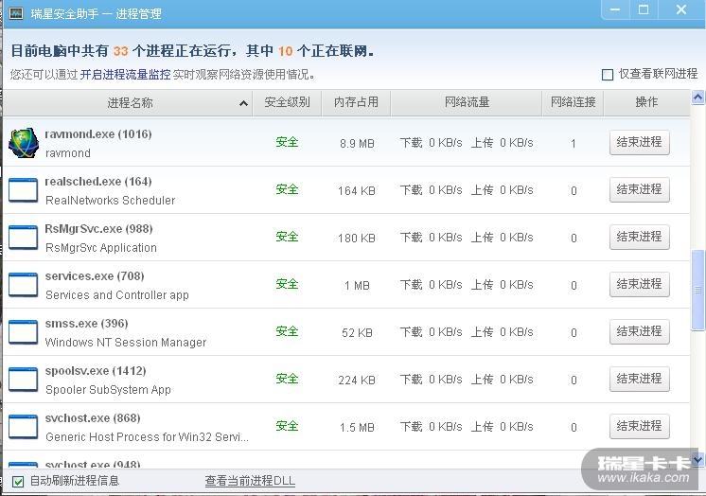Click the realsched.exe process icon
Screen dimensions: 706x496
click(23, 190)
